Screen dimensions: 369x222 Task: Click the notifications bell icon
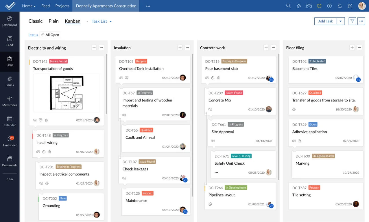pyautogui.click(x=340, y=6)
